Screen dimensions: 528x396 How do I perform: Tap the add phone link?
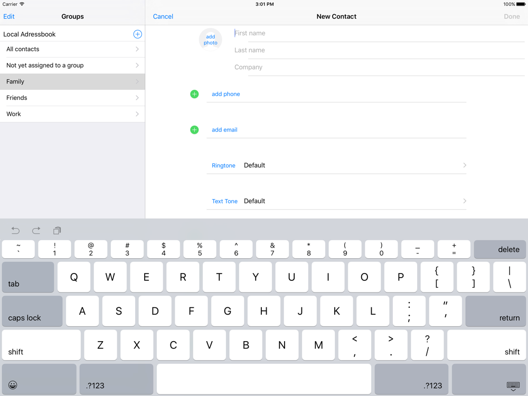(226, 94)
